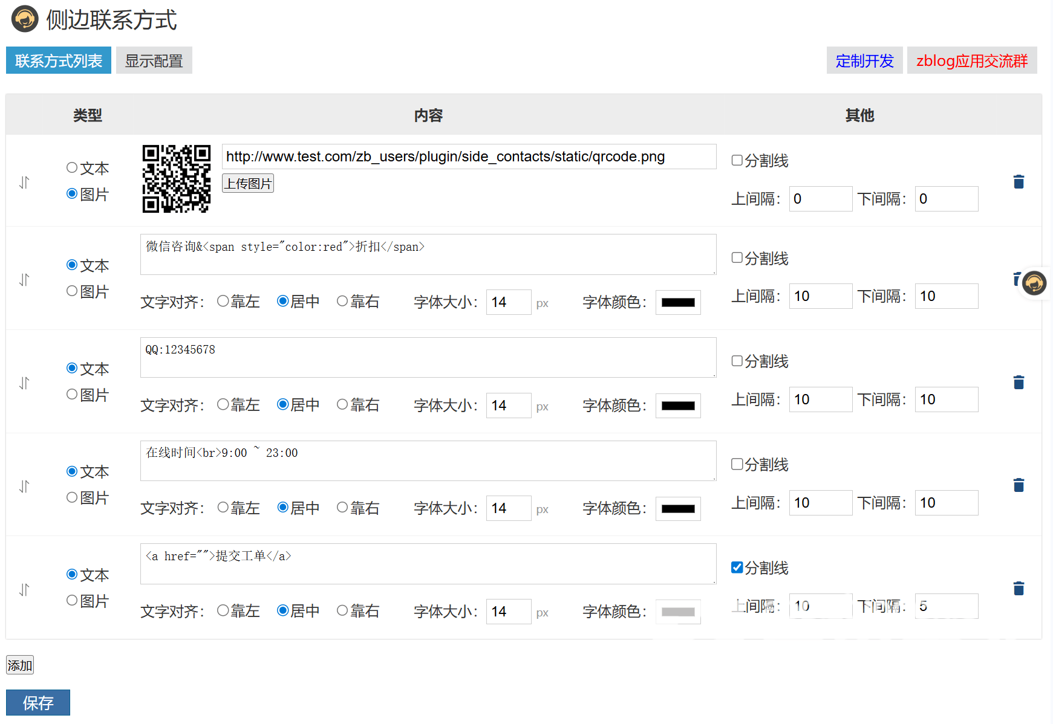Select 居中 alignment for 在线时间 row
Screen dimensions: 1053x724
282,507
